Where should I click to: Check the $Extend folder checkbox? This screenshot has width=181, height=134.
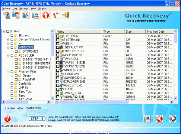[12, 35]
